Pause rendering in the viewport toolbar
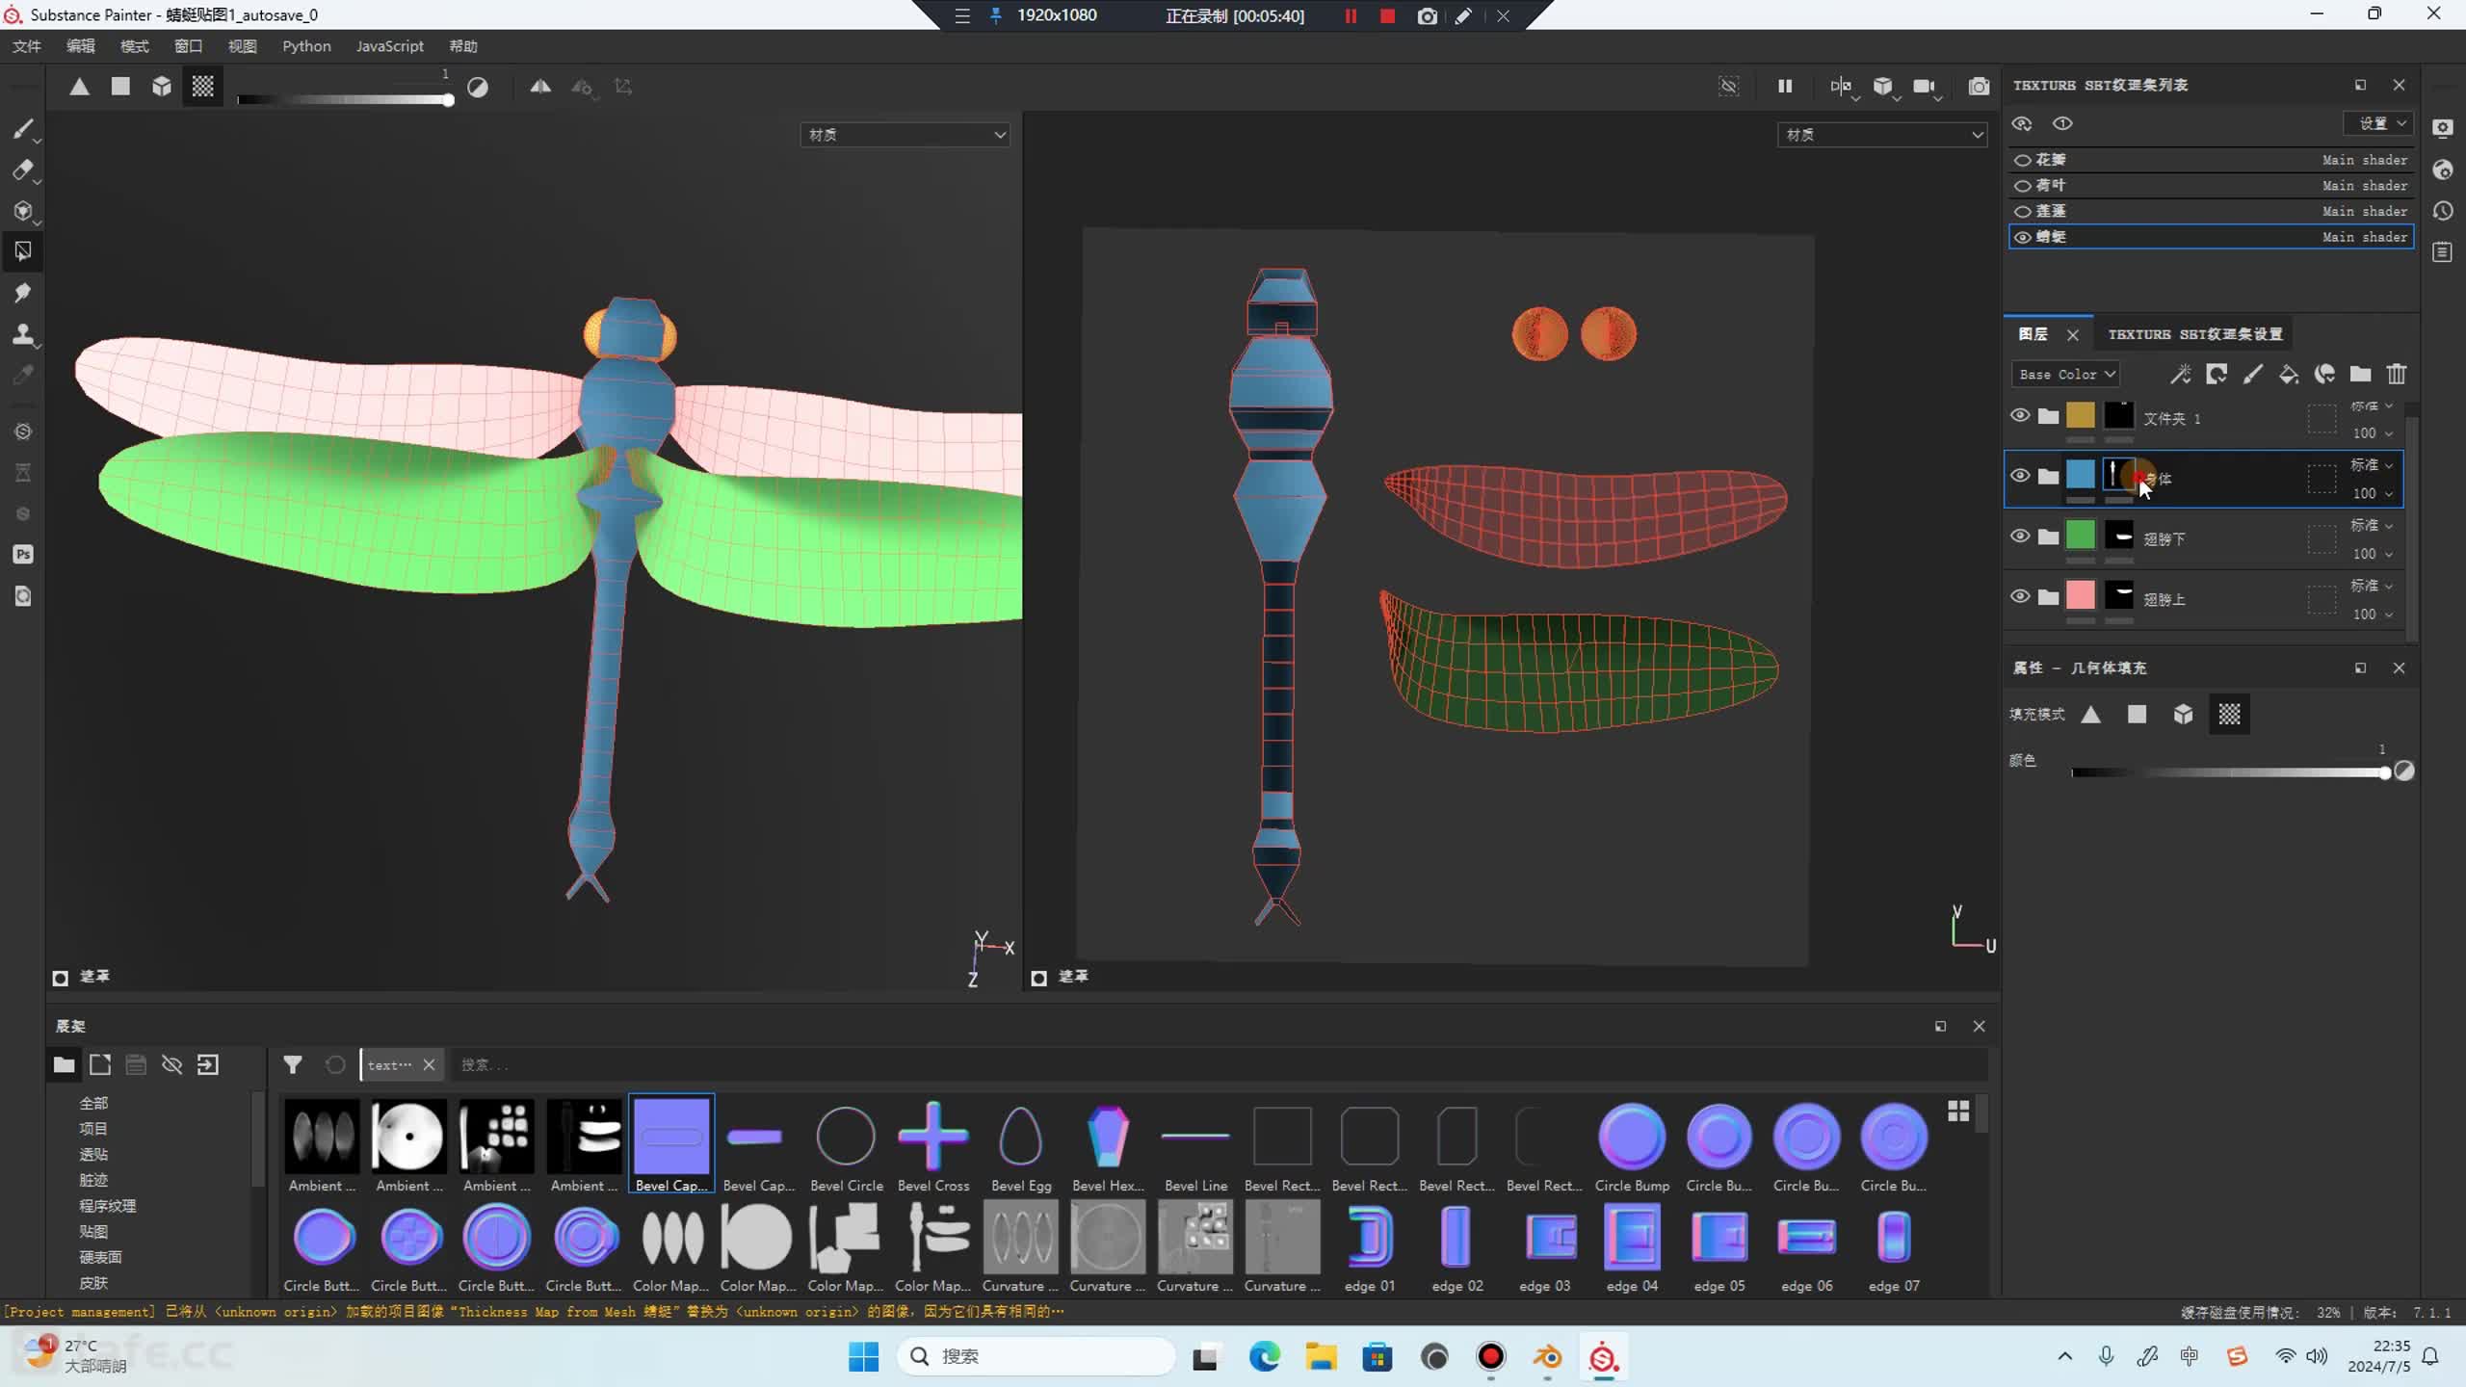This screenshot has height=1387, width=2466. 1785,87
